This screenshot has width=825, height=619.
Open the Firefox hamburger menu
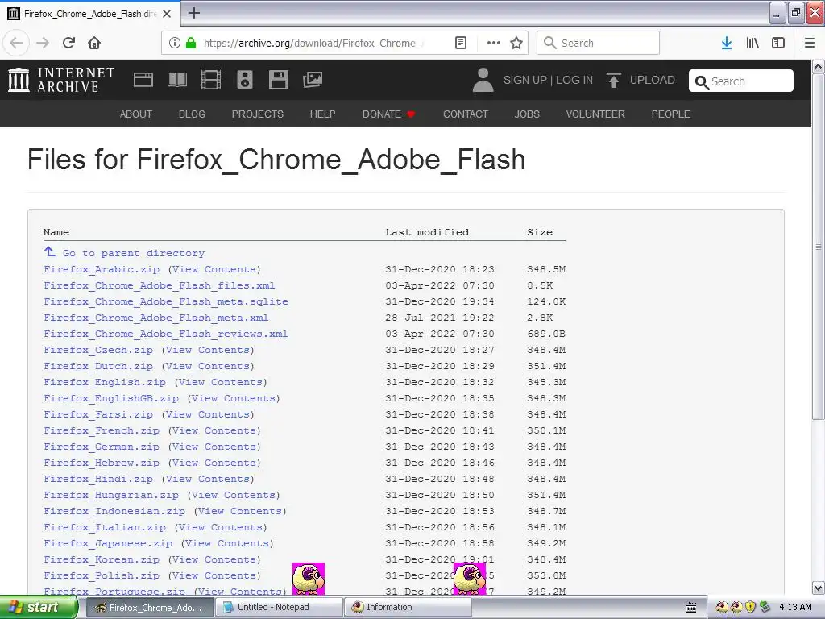[x=810, y=43]
